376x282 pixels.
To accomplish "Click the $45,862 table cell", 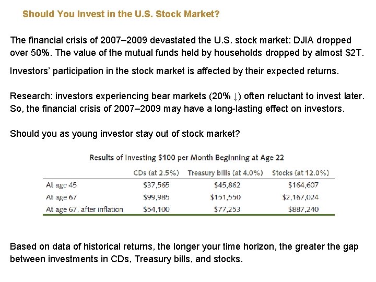I will [x=227, y=185].
